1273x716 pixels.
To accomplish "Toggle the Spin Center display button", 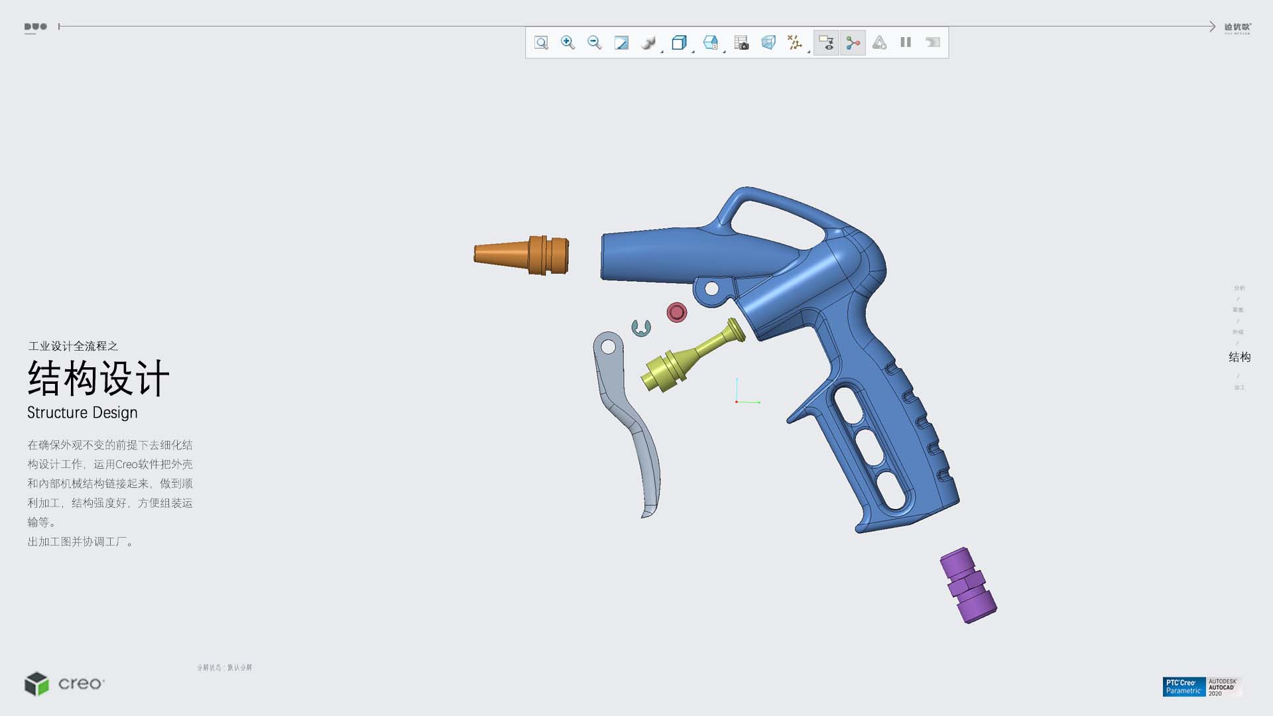I will 853,42.
